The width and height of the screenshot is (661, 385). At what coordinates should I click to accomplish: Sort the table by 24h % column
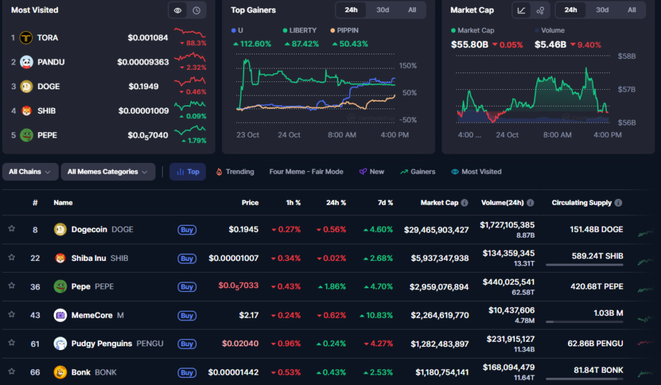pyautogui.click(x=335, y=203)
